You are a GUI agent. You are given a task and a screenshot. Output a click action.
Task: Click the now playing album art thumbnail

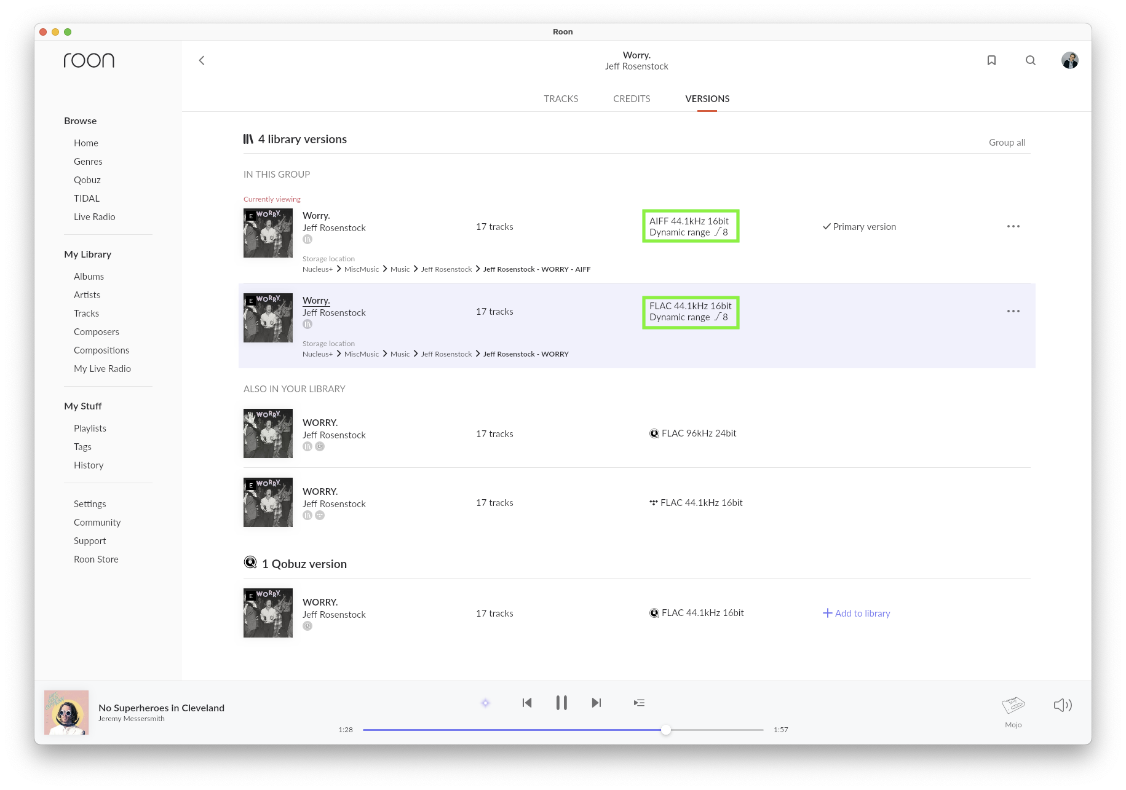66,713
